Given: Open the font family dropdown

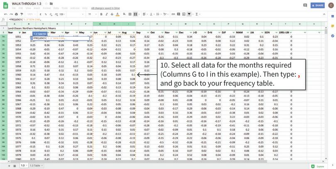Looking at the screenshot, I should (x=76, y=14).
